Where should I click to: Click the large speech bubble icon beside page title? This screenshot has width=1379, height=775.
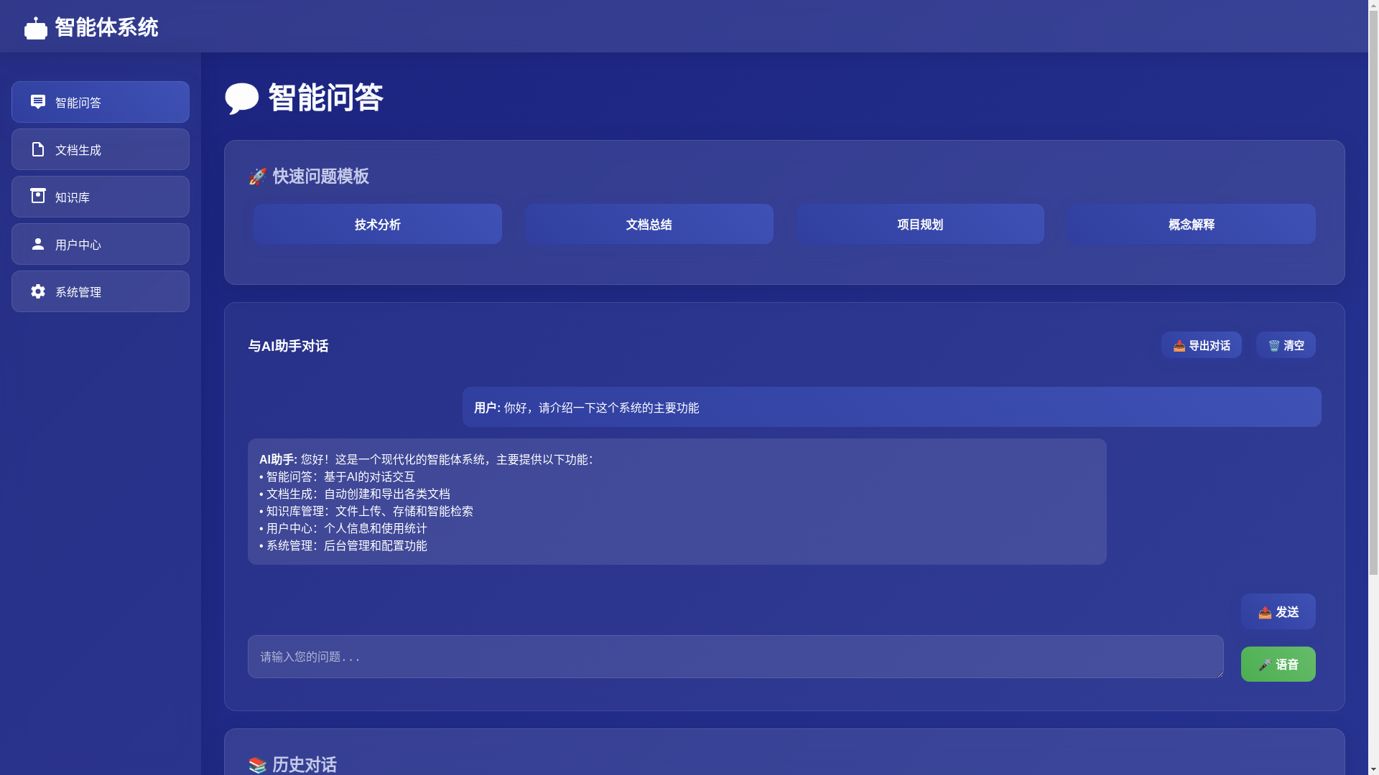pyautogui.click(x=242, y=98)
